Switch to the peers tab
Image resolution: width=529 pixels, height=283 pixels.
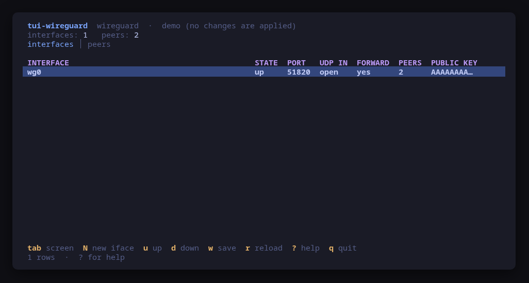click(99, 44)
